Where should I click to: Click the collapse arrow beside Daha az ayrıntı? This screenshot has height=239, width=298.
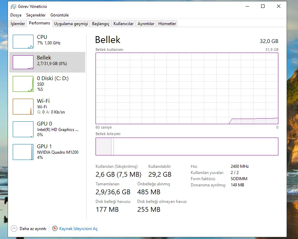point(14,229)
